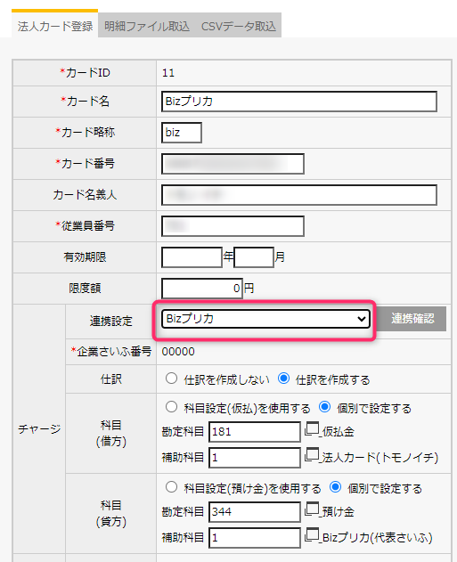Choose 科目設定(仮払)を使用する option
The image size is (457, 562).
171,407
